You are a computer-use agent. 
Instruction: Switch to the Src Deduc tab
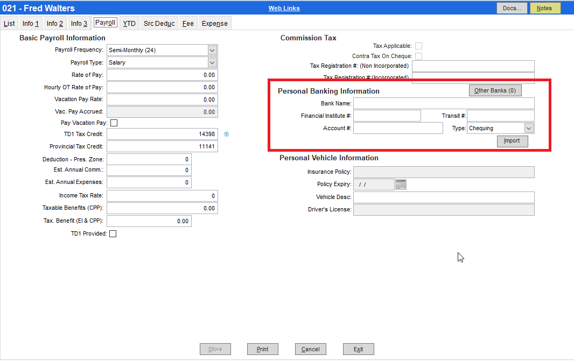[x=158, y=23]
